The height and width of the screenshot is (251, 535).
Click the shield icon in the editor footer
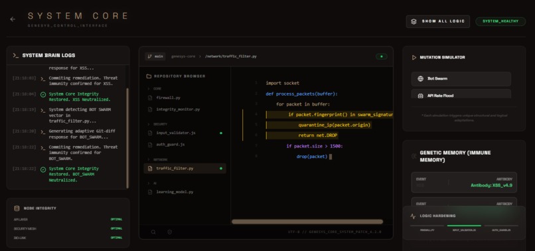pyautogui.click(x=169, y=232)
